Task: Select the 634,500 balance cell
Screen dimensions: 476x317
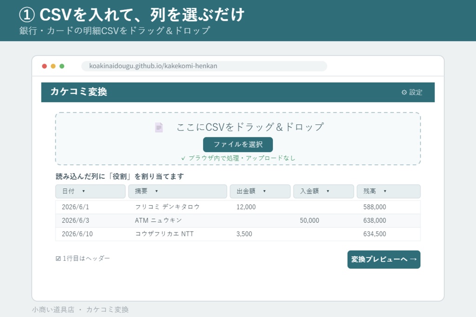Action: pos(375,234)
